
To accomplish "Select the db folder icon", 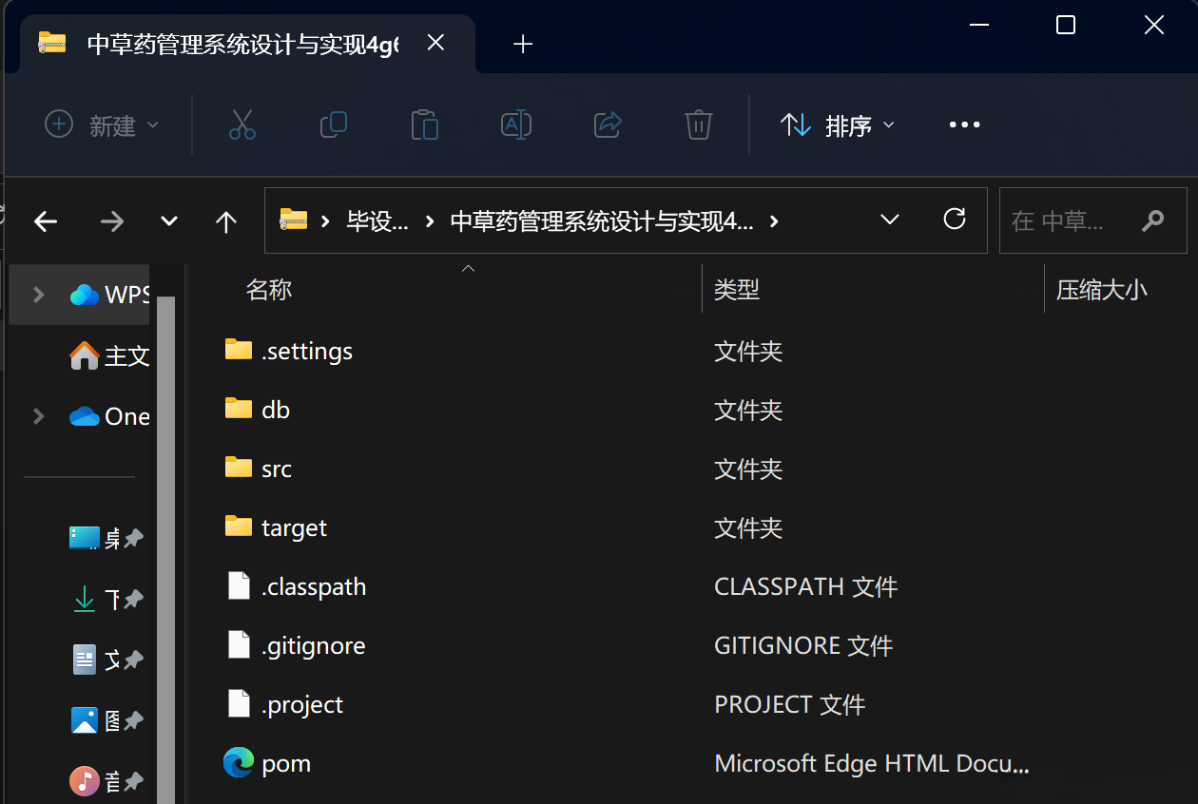I will click(239, 409).
